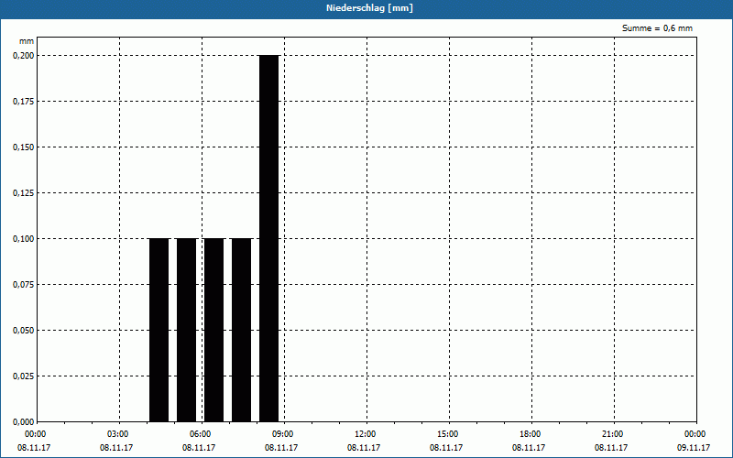Click the tallest bar reaching 0,200
This screenshot has width=733, height=458.
(x=268, y=238)
